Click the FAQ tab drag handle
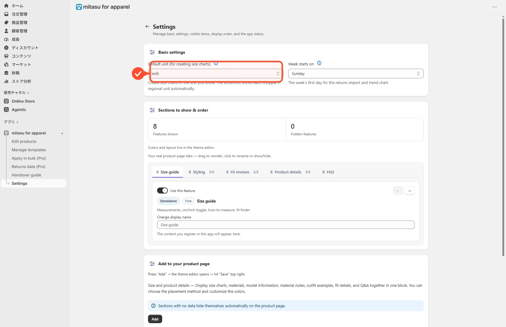Viewport: 506px width, 327px height. point(323,172)
